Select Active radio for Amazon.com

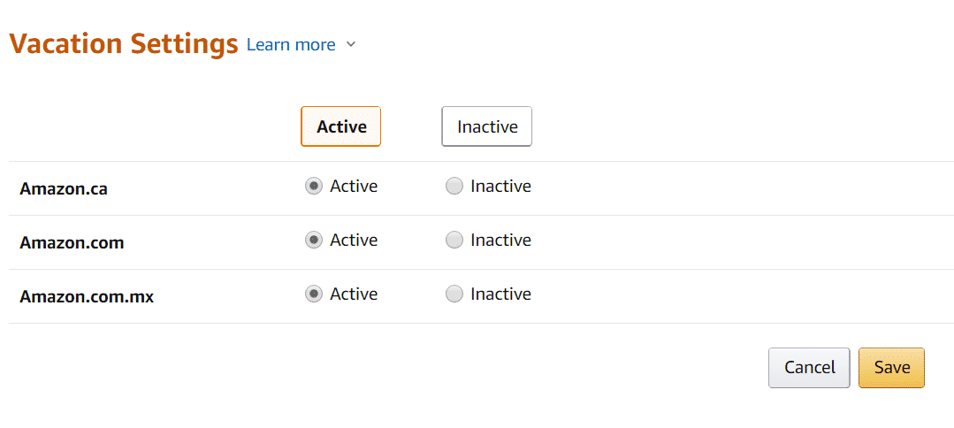pyautogui.click(x=313, y=241)
